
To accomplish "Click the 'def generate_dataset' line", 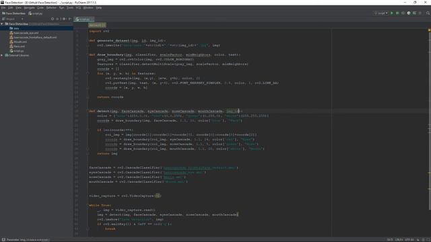I will pos(127,40).
